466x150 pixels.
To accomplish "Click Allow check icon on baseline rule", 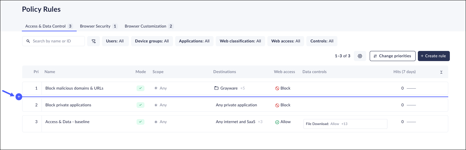I will (x=277, y=122).
